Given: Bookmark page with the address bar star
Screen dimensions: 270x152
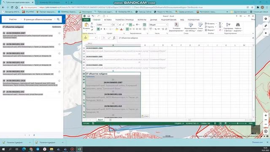Looking at the screenshot, I should click(252, 8).
